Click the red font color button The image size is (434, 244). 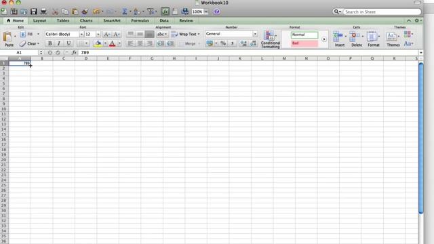click(x=112, y=43)
